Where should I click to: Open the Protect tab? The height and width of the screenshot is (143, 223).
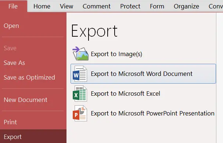(x=130, y=6)
